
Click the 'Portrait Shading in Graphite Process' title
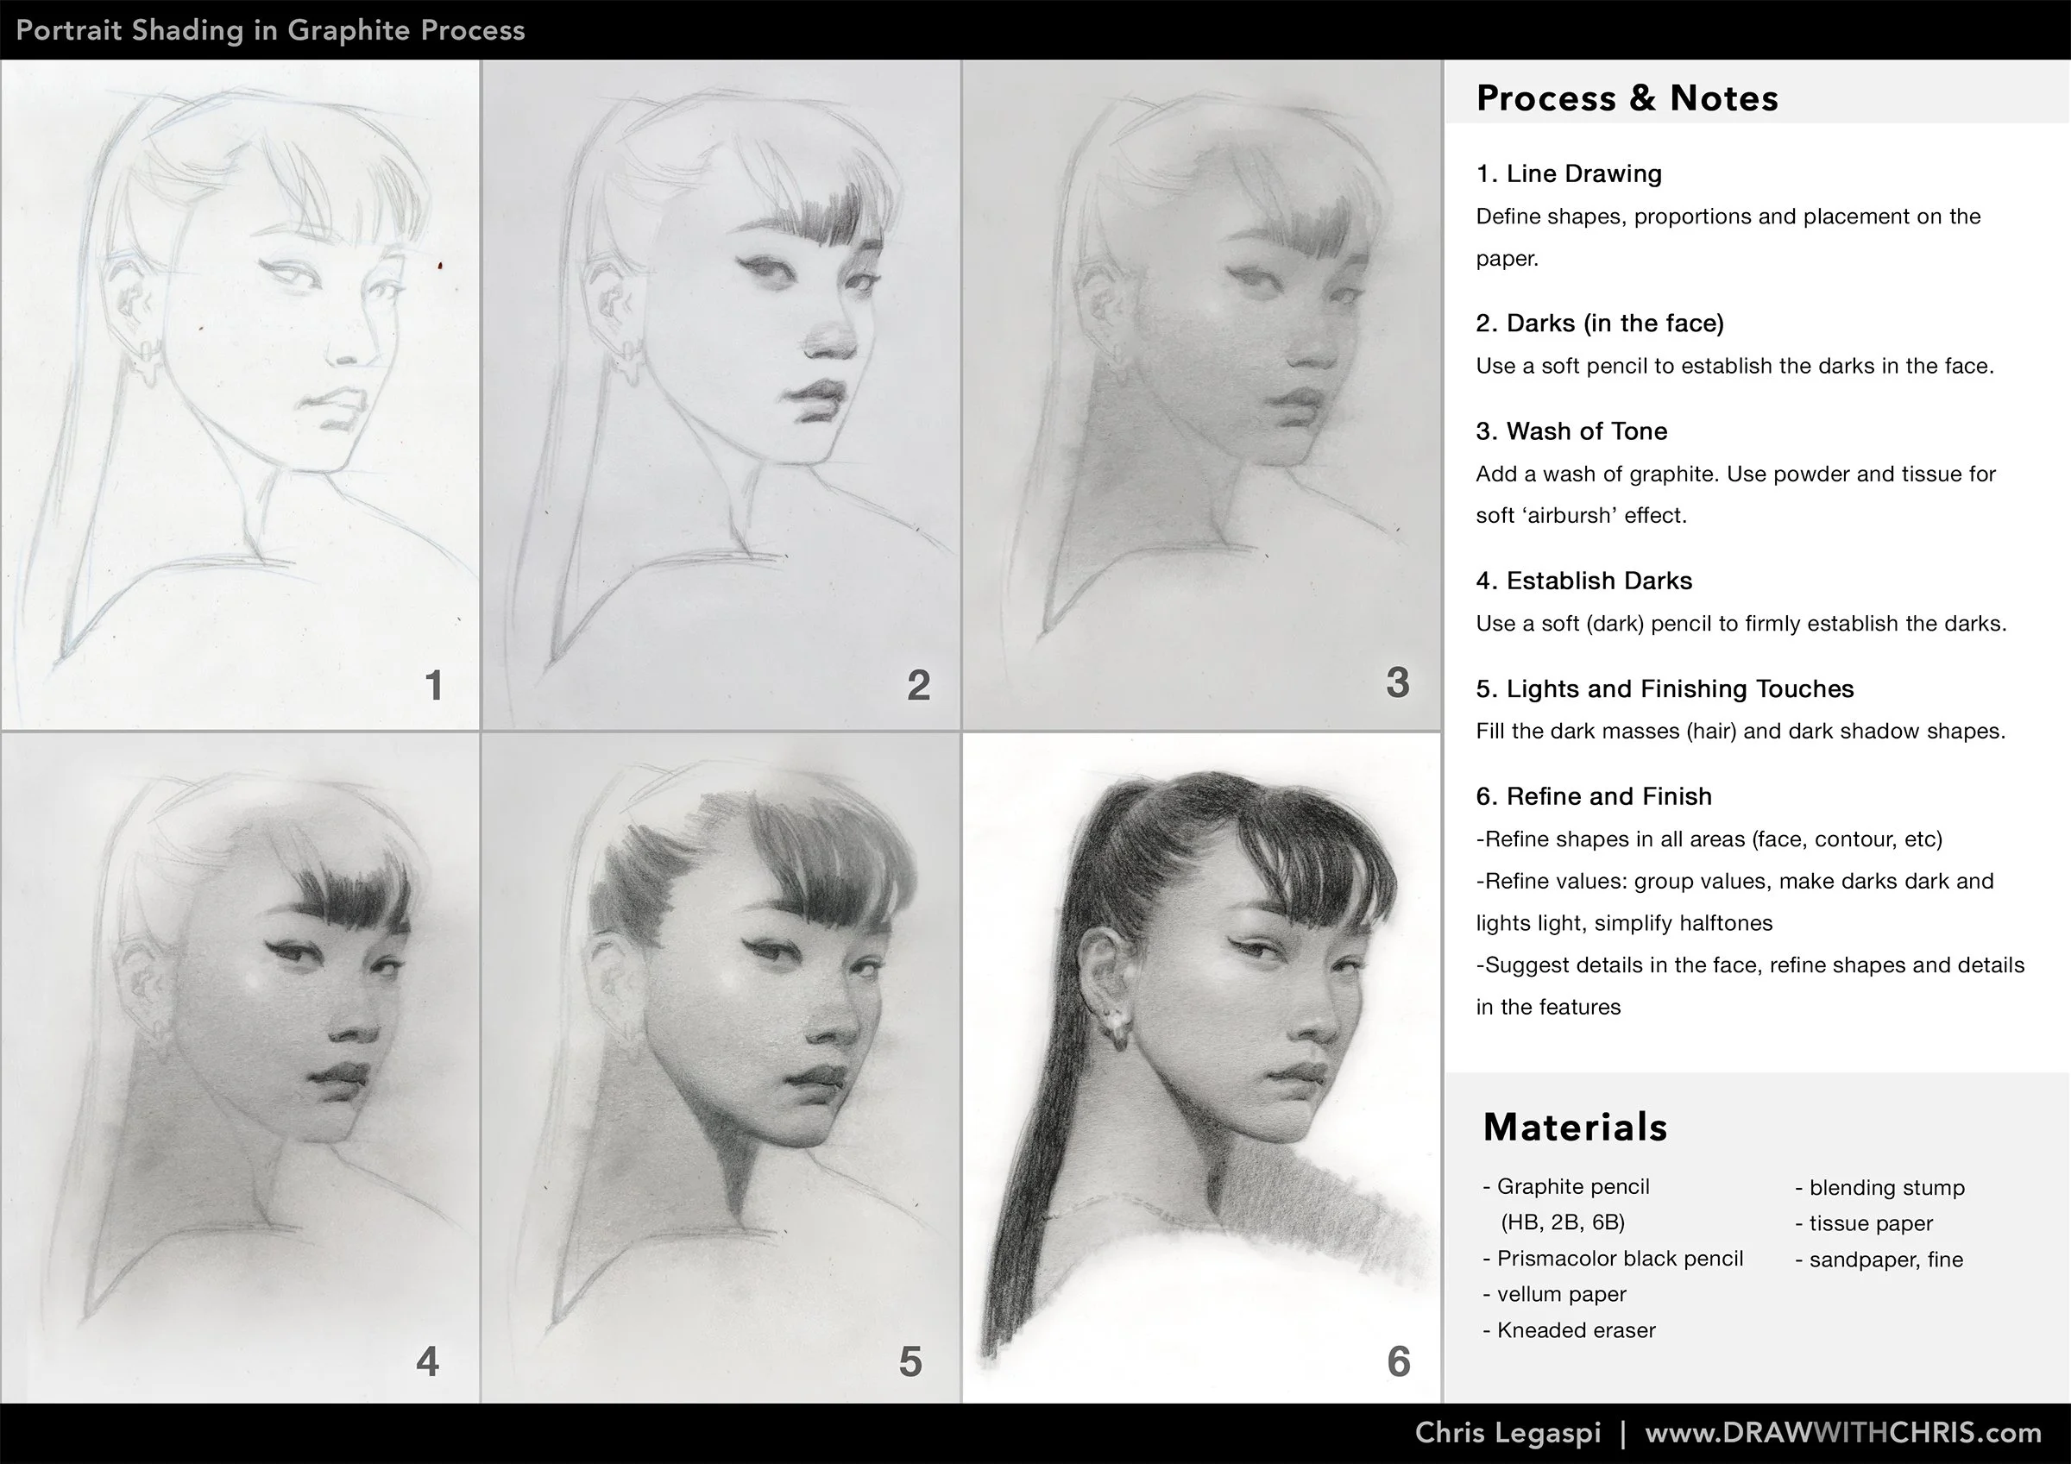click(x=271, y=30)
